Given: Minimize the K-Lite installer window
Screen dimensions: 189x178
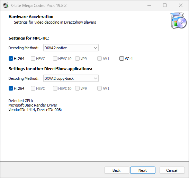Looking at the screenshot, I should [x=149, y=5].
